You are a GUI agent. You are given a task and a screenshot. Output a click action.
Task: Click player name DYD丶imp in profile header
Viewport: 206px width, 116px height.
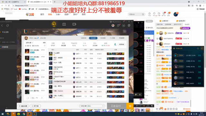click(x=33, y=38)
